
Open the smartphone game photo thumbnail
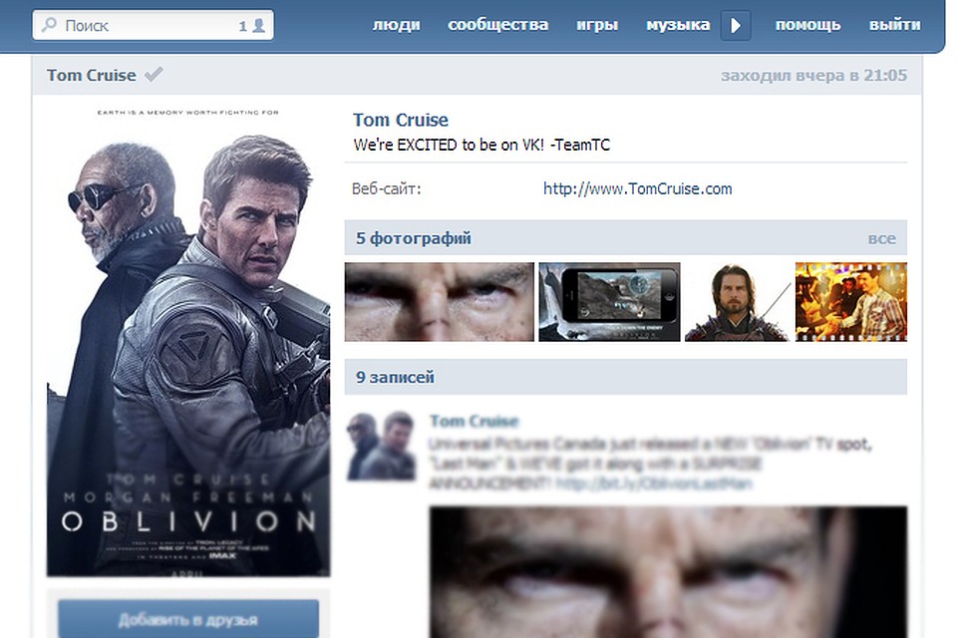[609, 302]
